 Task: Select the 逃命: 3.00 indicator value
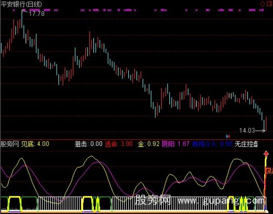tap(119, 144)
